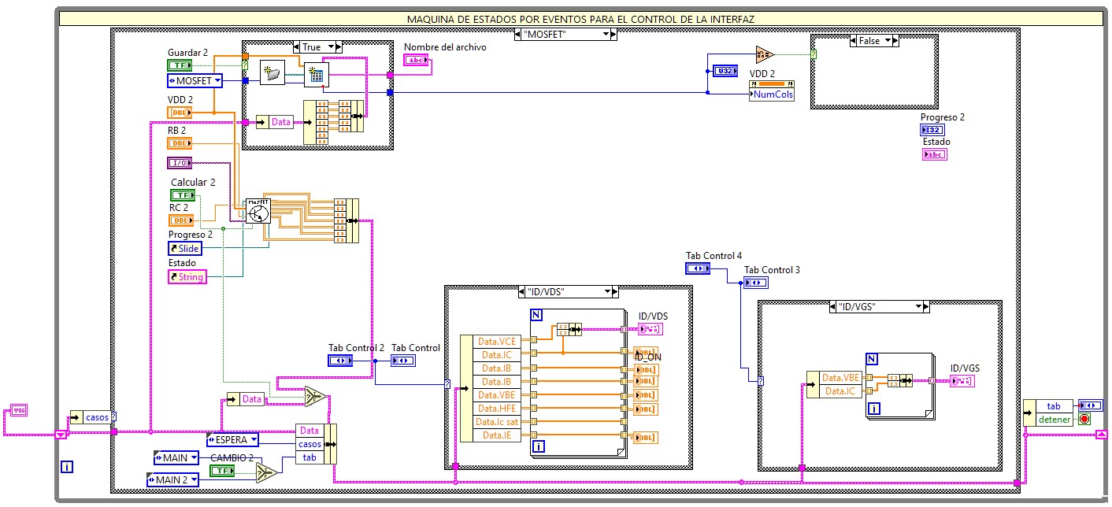1112x507 pixels.
Task: Click the ID_ON label
Action: [x=648, y=357]
